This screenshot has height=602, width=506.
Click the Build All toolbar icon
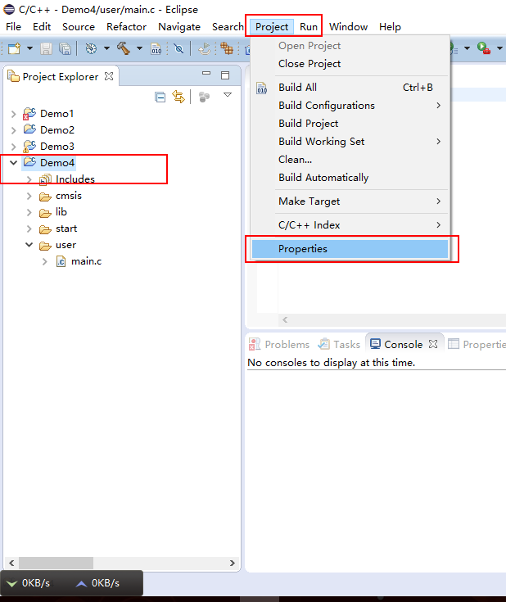tap(156, 49)
